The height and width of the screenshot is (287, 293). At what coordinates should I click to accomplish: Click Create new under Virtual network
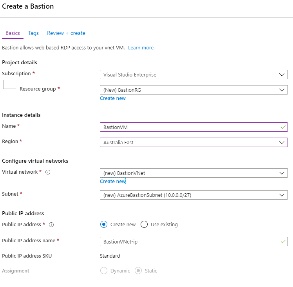113,181
